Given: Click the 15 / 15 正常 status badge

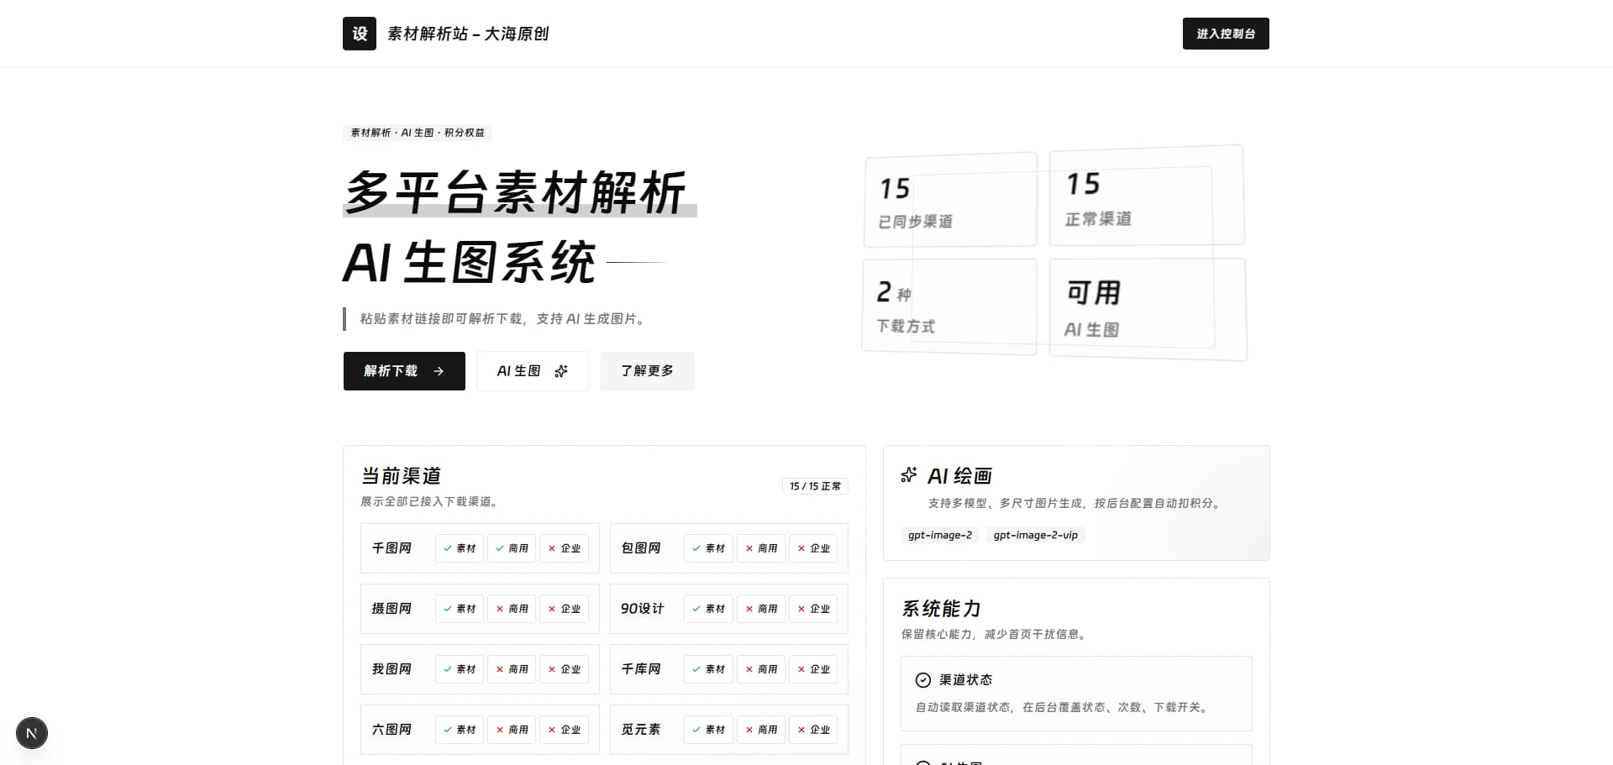Looking at the screenshot, I should pos(815,486).
